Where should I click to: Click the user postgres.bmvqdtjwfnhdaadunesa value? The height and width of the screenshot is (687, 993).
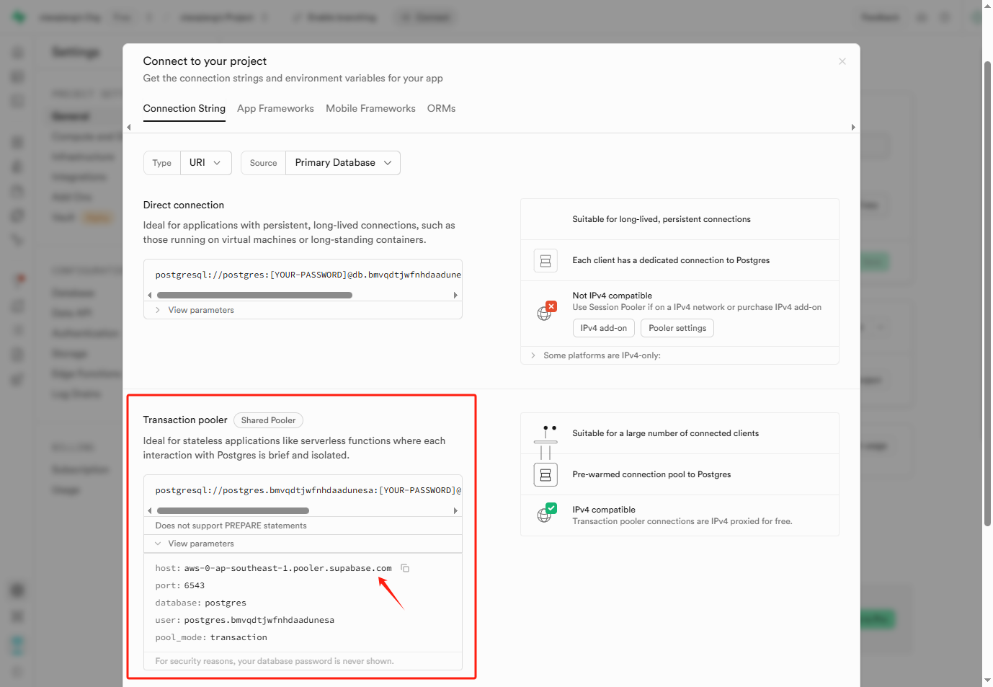259,620
